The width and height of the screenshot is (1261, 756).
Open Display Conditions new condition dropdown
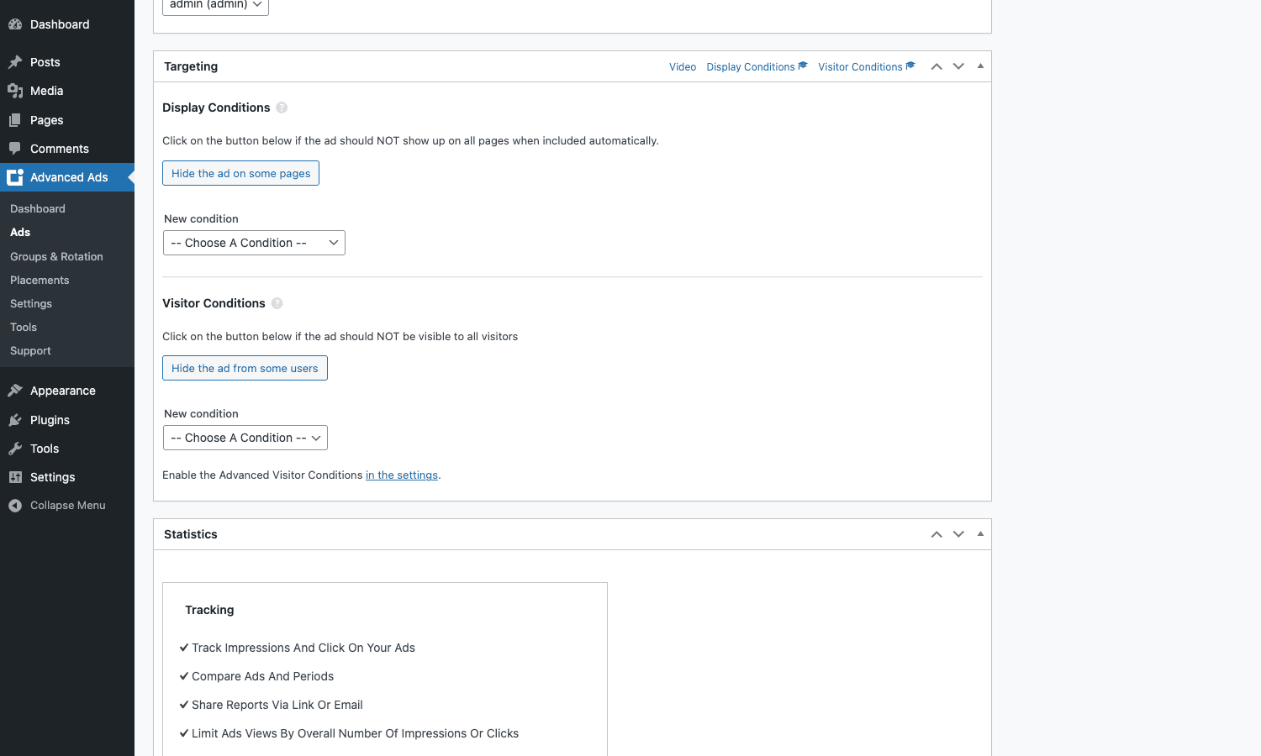(254, 243)
